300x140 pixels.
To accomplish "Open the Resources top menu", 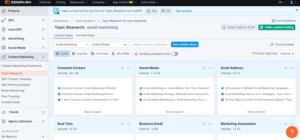I will coord(79,2).
